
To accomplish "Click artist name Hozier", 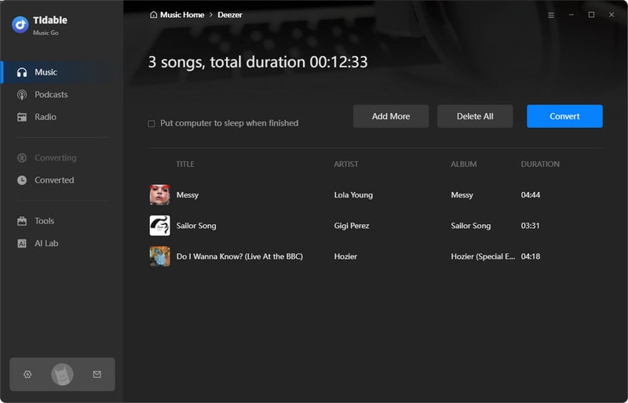I will click(x=345, y=256).
